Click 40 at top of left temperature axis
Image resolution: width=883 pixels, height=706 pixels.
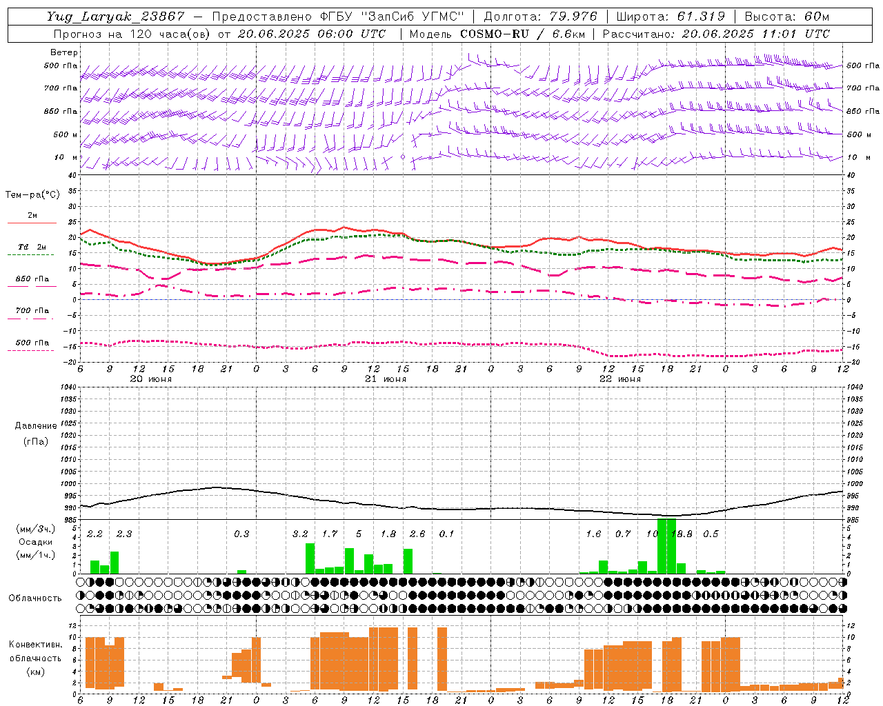pos(73,175)
